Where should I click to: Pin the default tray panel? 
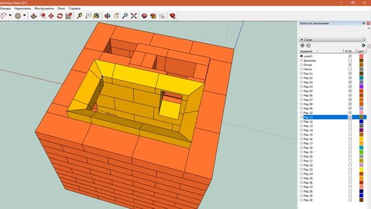click(363, 23)
